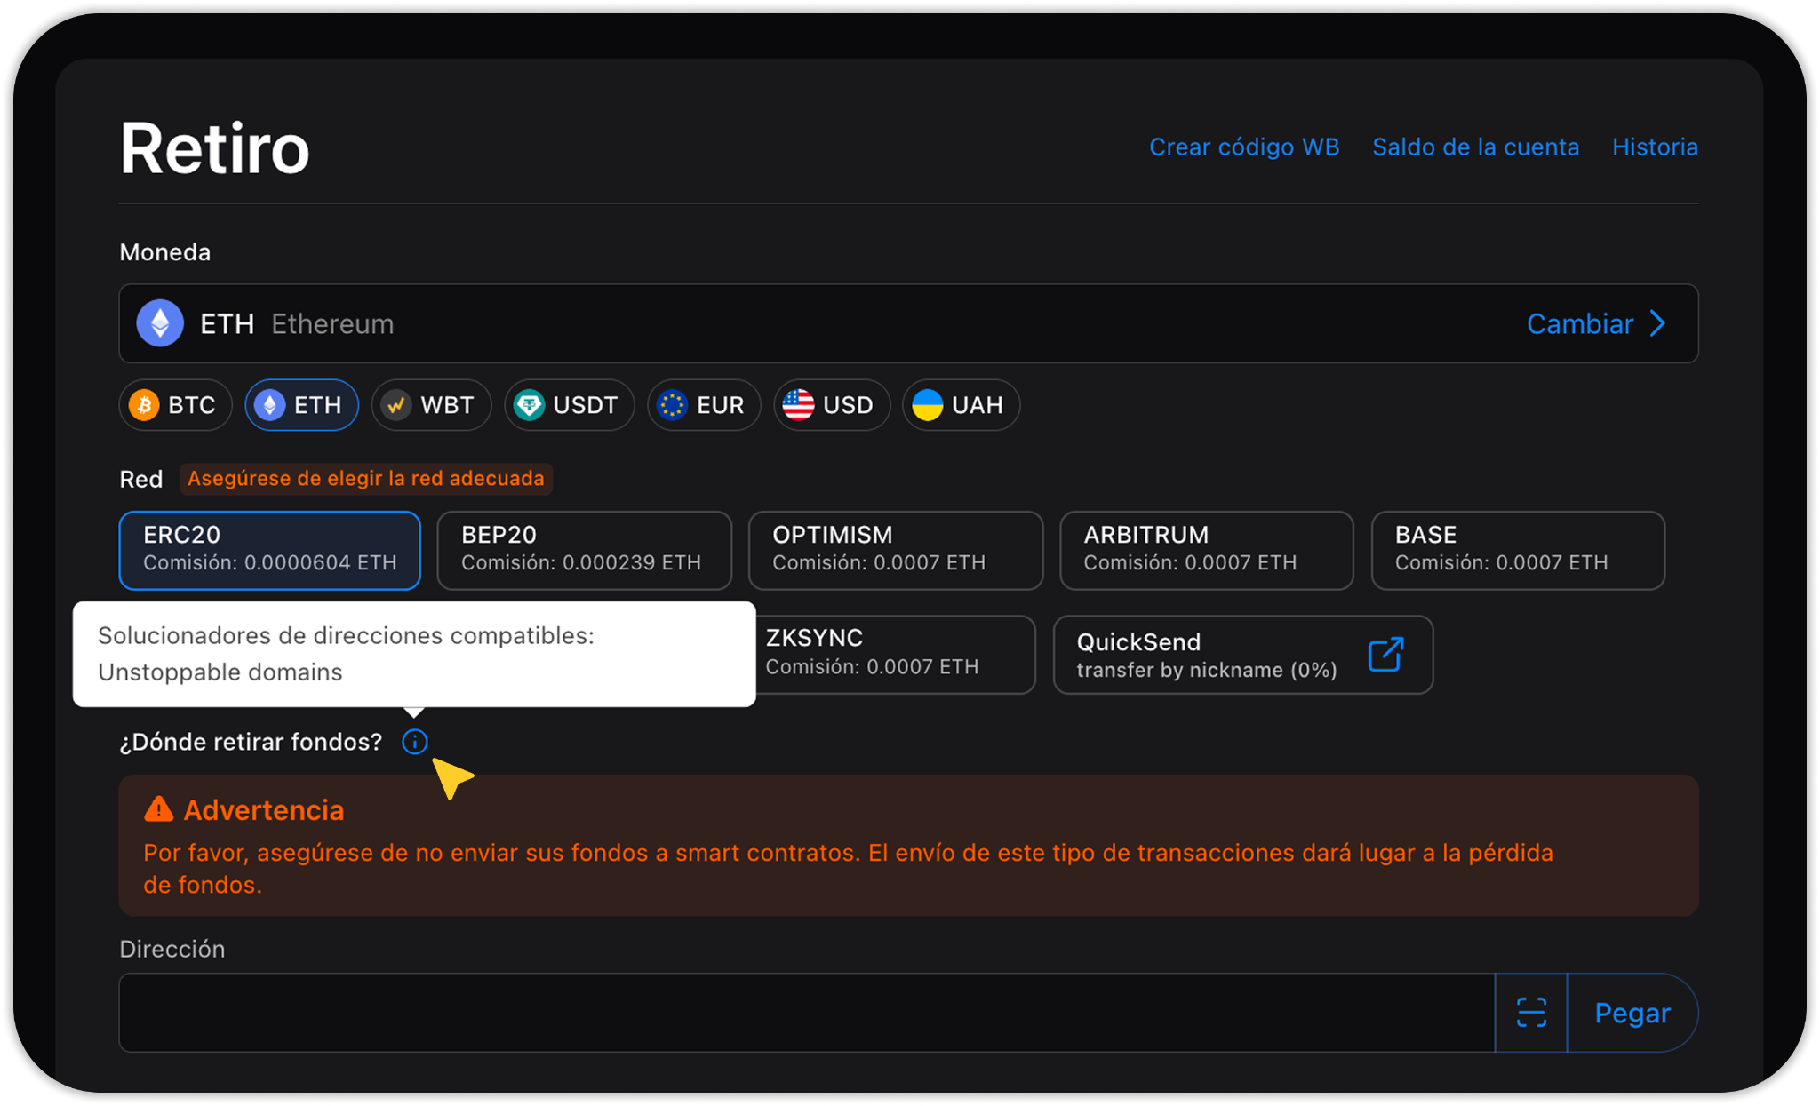
Task: Click the info icon beside ¿Dónde retirar fondos?
Action: pos(414,742)
